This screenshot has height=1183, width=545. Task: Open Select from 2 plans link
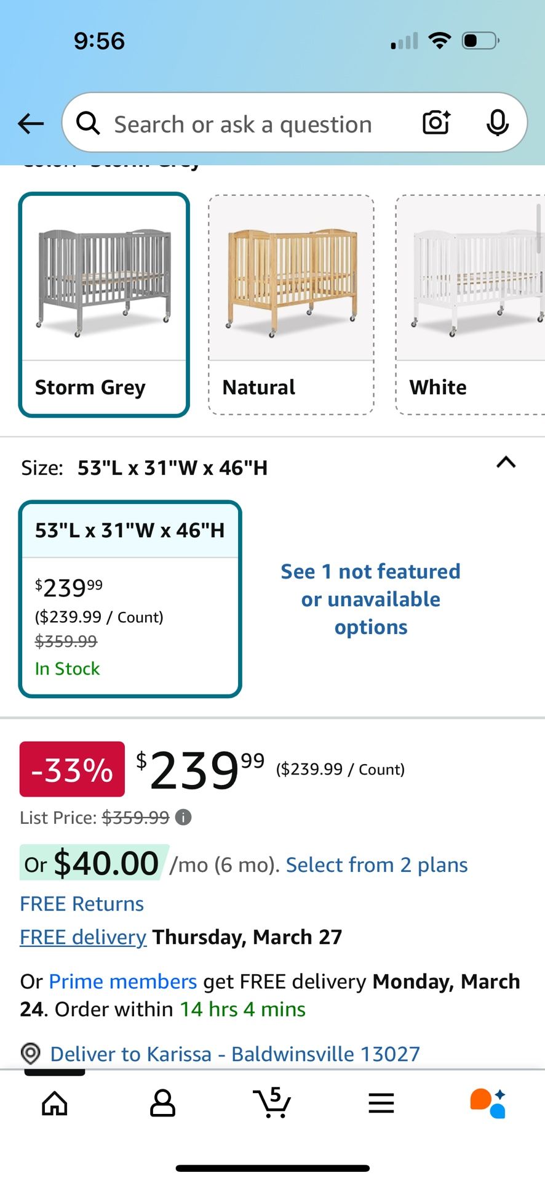point(376,864)
